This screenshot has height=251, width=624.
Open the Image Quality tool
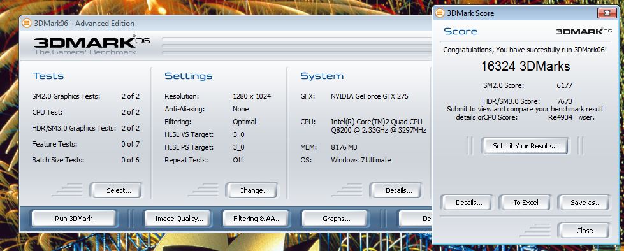(x=179, y=219)
